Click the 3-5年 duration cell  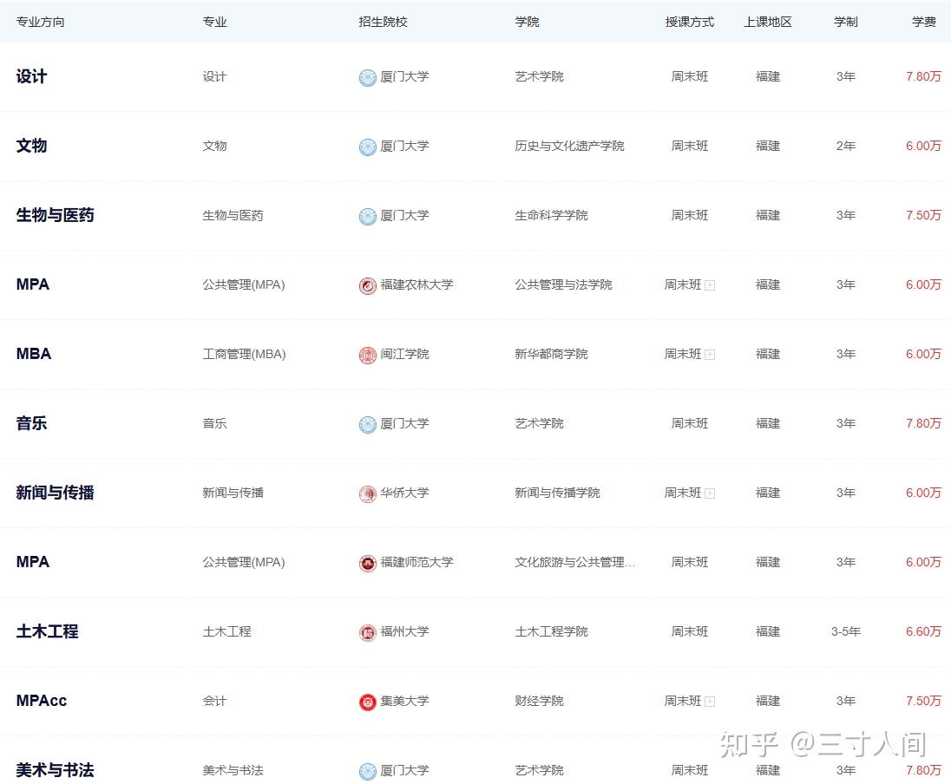point(845,631)
